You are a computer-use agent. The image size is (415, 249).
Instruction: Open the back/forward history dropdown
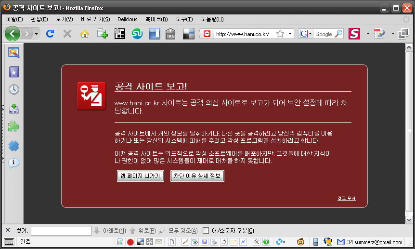click(x=36, y=34)
